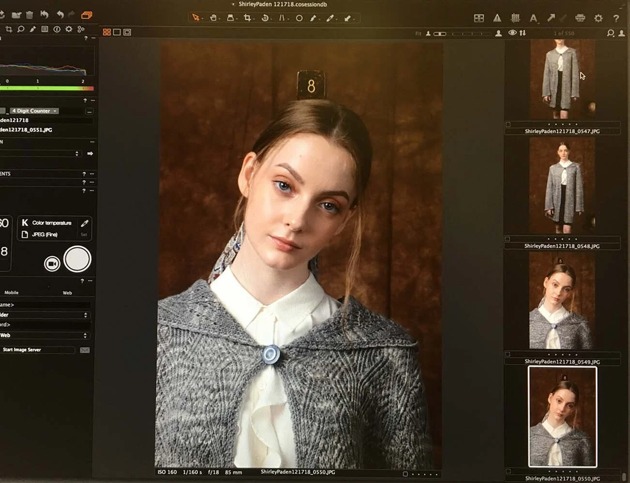Image resolution: width=630 pixels, height=483 pixels.
Task: Select the Pan hand tool
Action: (x=213, y=18)
